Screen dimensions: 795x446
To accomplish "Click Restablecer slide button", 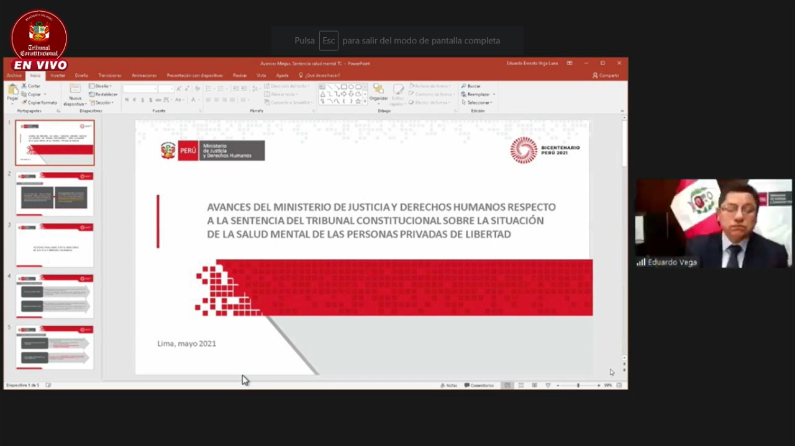I will tap(103, 94).
